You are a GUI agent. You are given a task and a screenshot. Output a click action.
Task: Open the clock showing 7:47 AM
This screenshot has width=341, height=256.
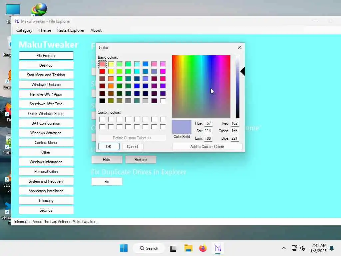(319, 248)
